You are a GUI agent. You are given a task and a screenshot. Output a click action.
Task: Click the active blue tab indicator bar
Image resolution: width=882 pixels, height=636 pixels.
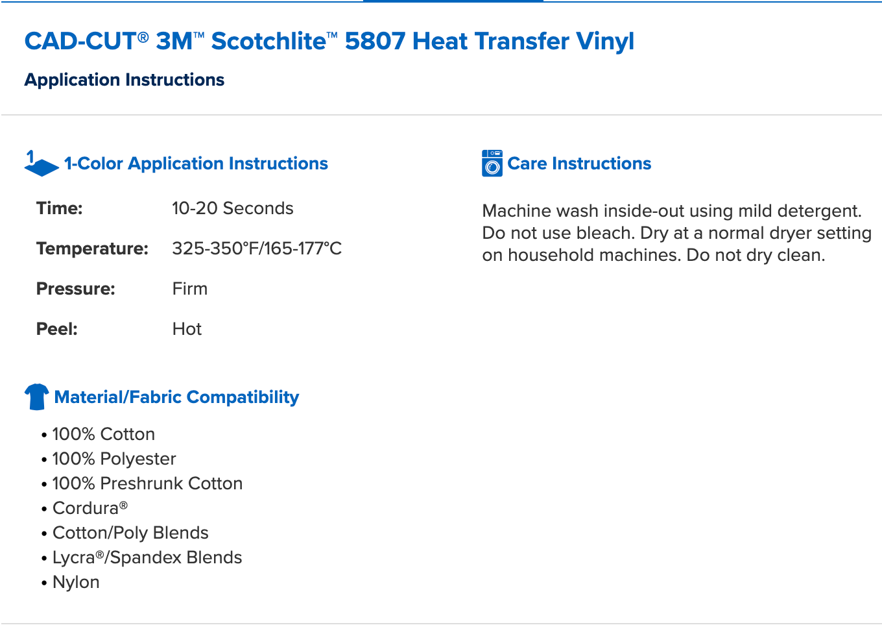click(x=453, y=1)
